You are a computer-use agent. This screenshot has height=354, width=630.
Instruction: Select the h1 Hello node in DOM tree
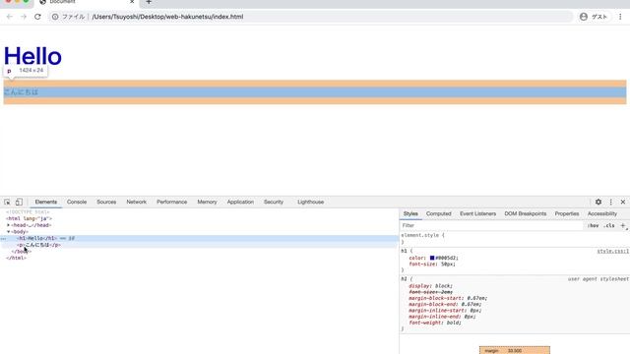36,238
